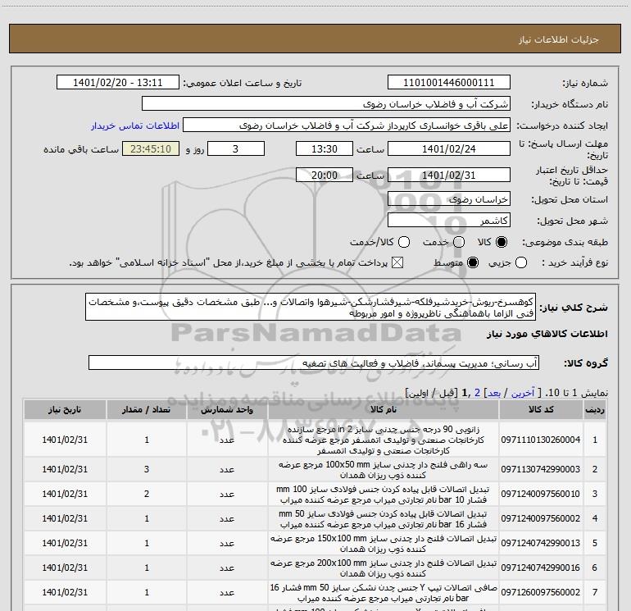Choose the جزیی purchase process option
The image size is (631, 611).
pyautogui.click(x=520, y=262)
